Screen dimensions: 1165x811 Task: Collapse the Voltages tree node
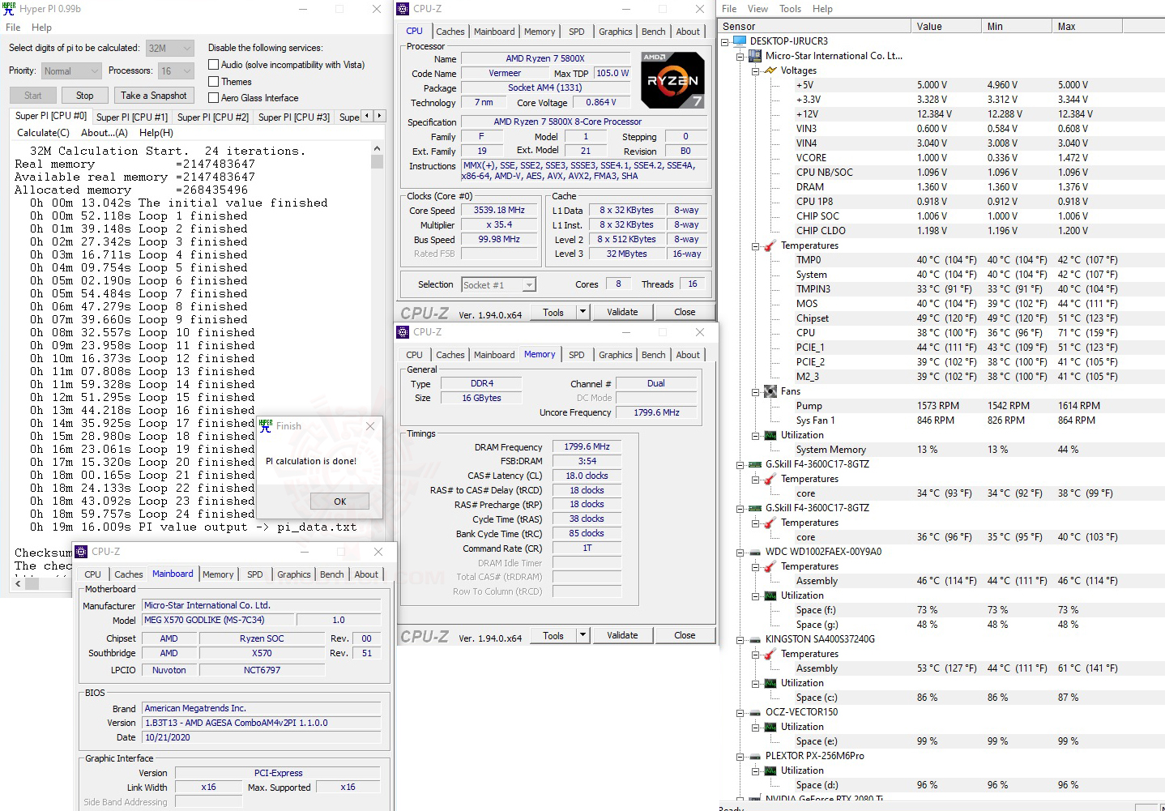point(755,70)
